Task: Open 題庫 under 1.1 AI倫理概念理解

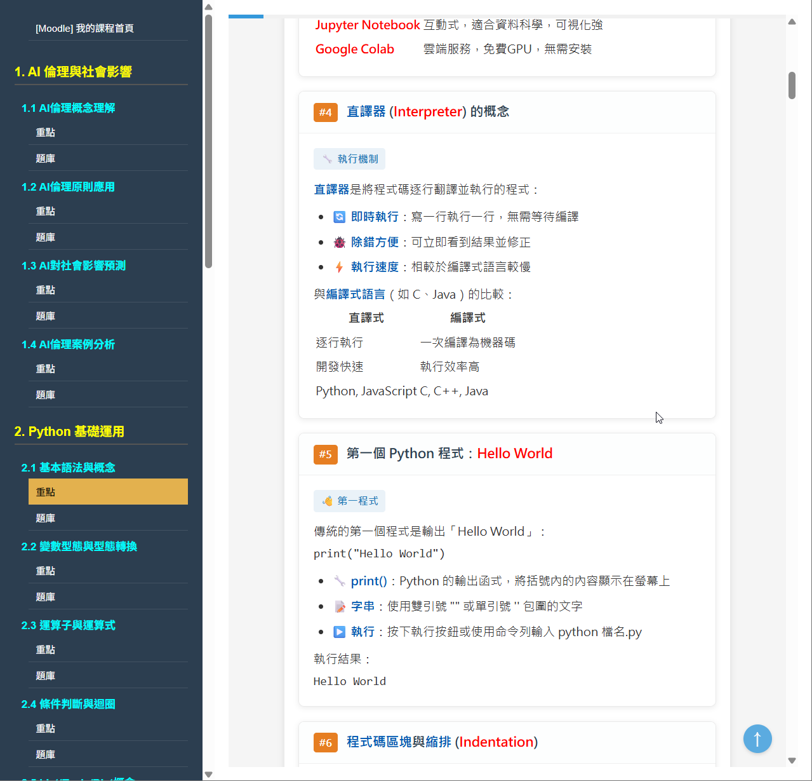Action: [x=108, y=158]
